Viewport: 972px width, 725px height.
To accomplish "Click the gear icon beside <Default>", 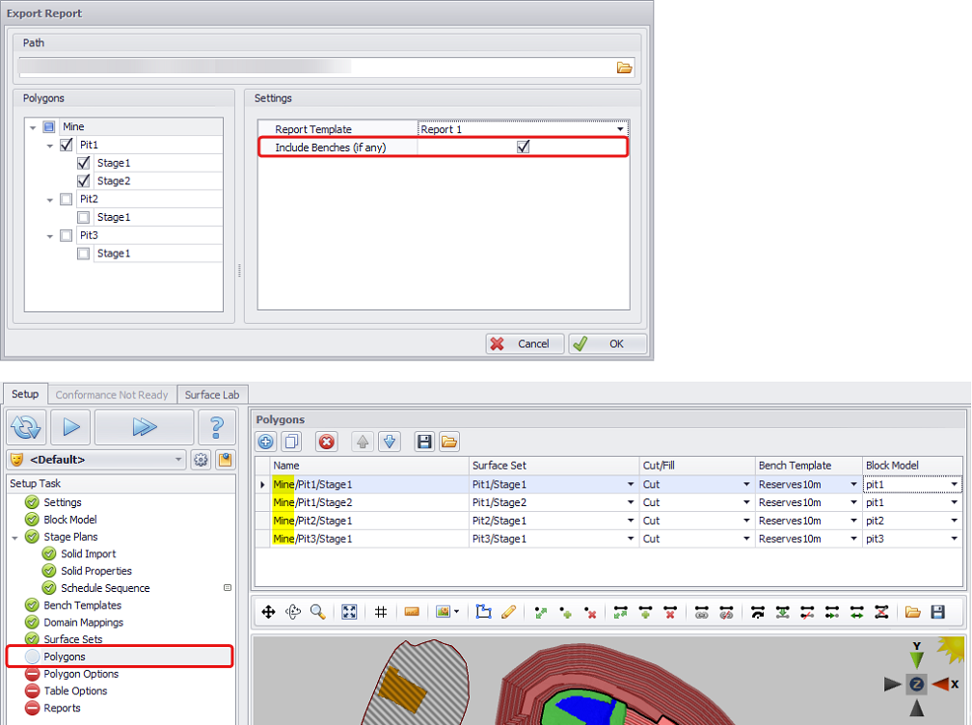I will click(201, 460).
